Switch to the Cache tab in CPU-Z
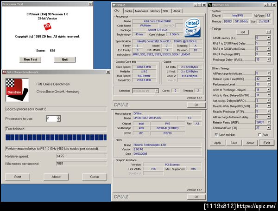The height and width of the screenshot is (211, 278). (x=128, y=11)
